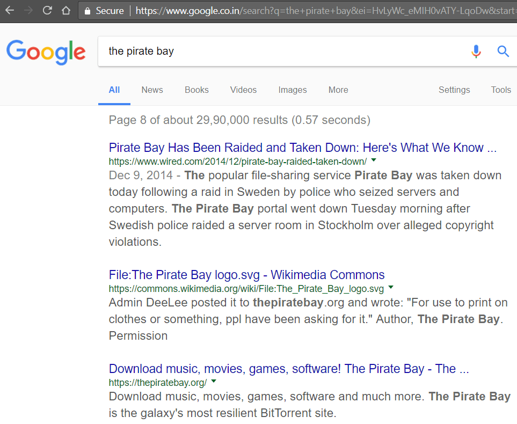Open Wikimedia Commons Pirate Bay logo link
Screen dimensions: 517x424
[246, 275]
